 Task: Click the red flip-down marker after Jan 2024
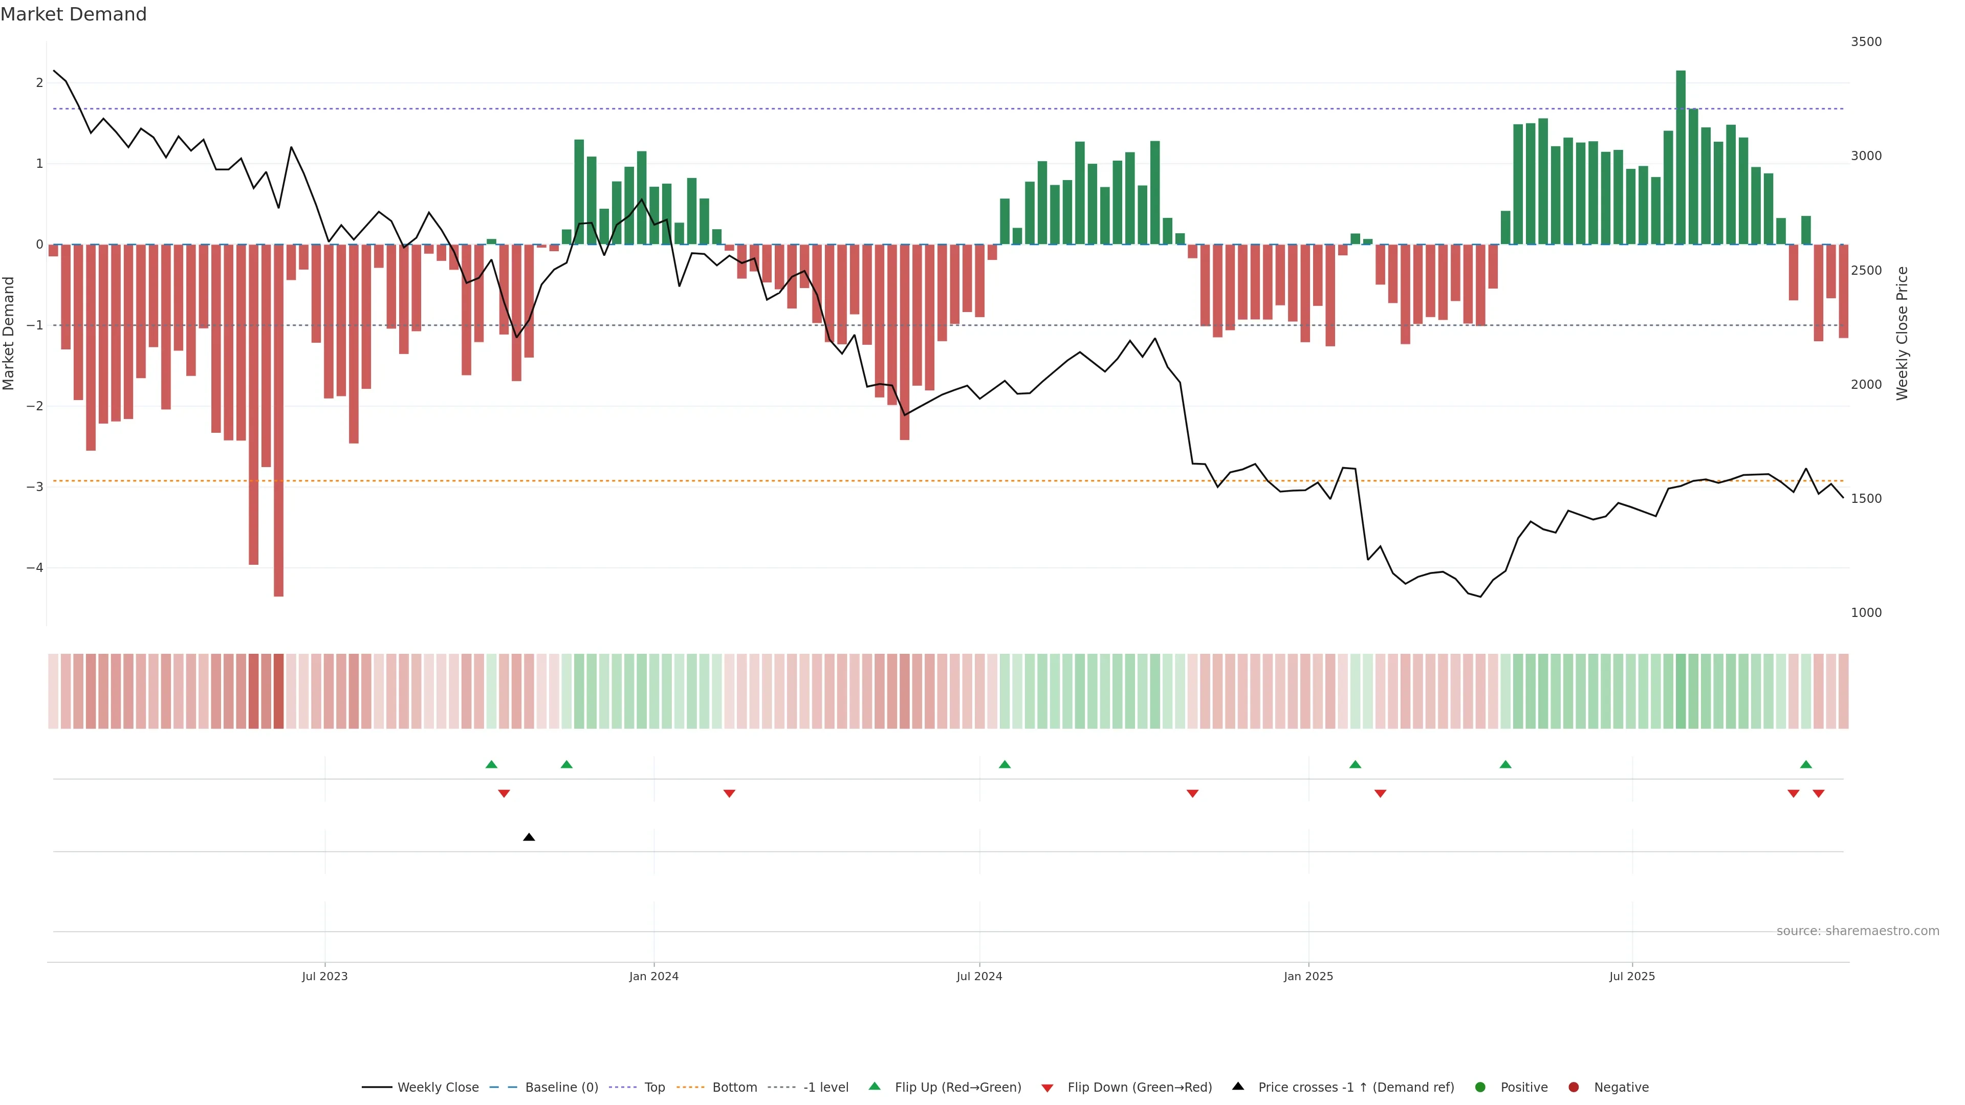pos(729,794)
